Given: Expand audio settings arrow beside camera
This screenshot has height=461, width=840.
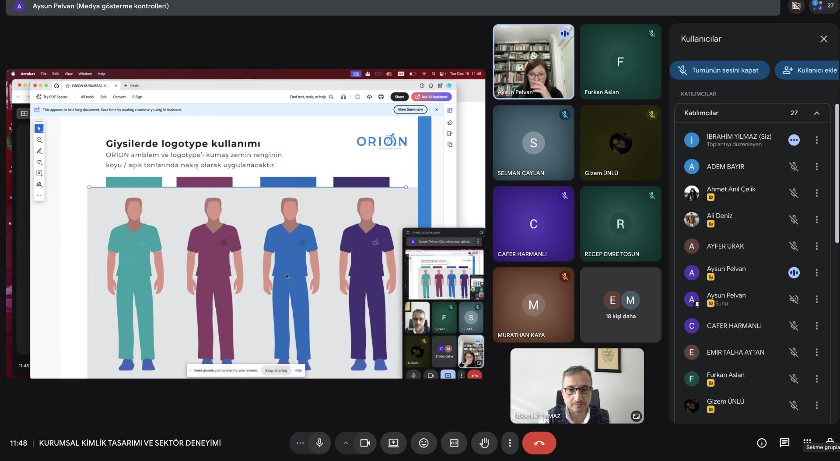Looking at the screenshot, I should click(346, 443).
